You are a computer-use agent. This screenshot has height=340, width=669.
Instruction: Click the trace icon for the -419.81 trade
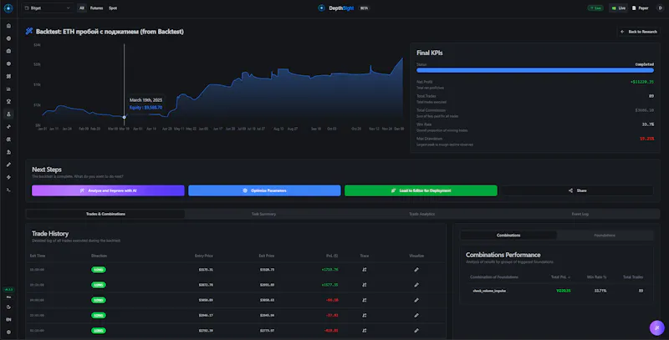365,331
